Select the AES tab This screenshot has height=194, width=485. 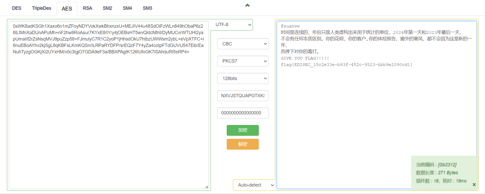point(67,9)
